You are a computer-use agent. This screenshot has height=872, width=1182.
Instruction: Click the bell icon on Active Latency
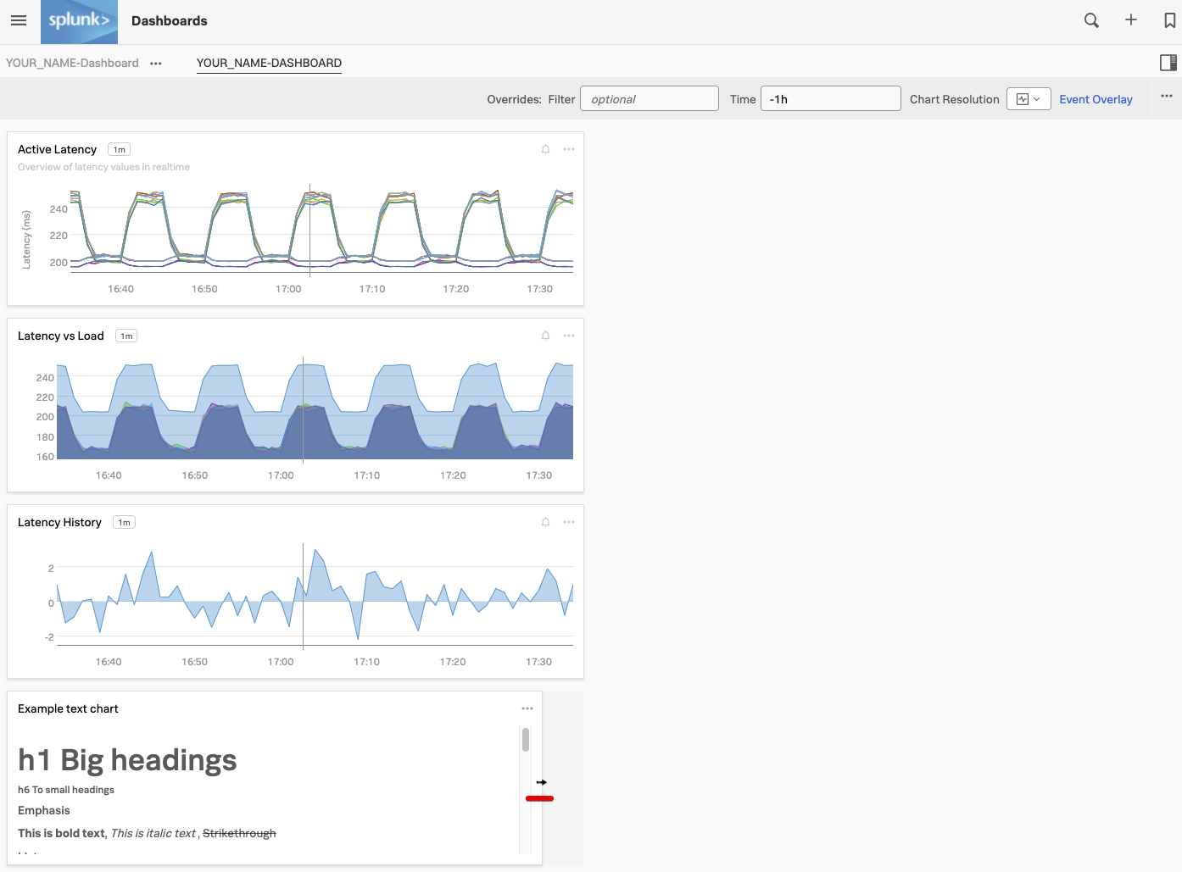(x=545, y=149)
